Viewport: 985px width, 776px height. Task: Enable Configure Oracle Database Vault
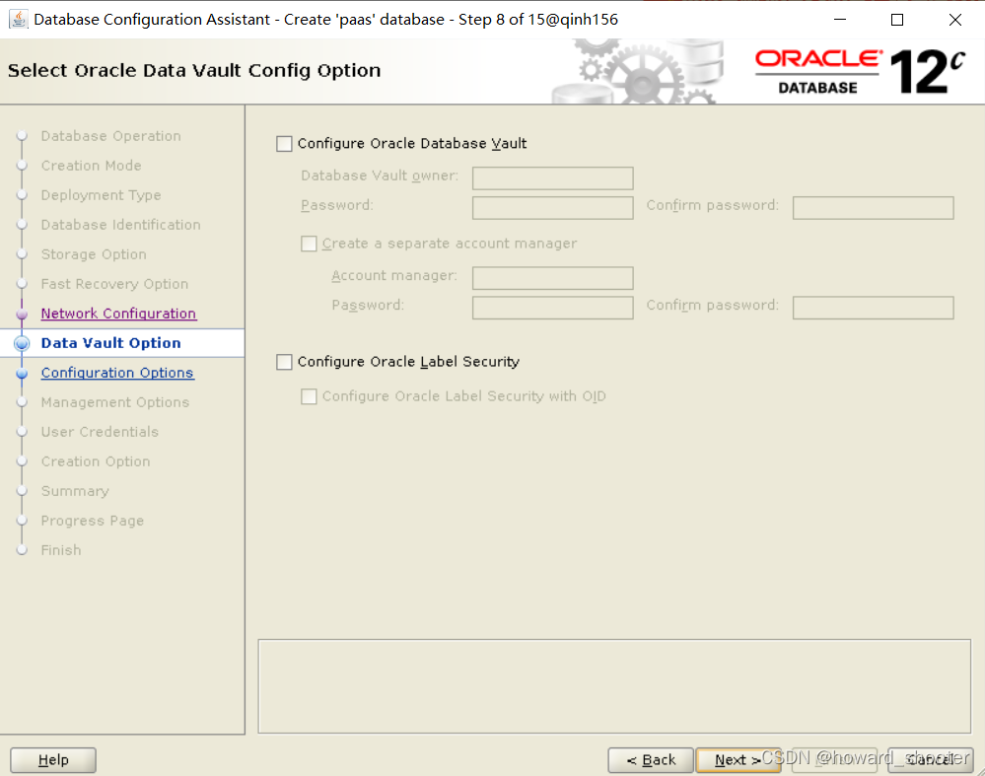(x=284, y=143)
